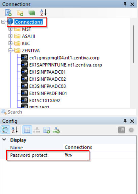Collapse the Display section chevron
The image size is (138, 194).
tap(4, 140)
